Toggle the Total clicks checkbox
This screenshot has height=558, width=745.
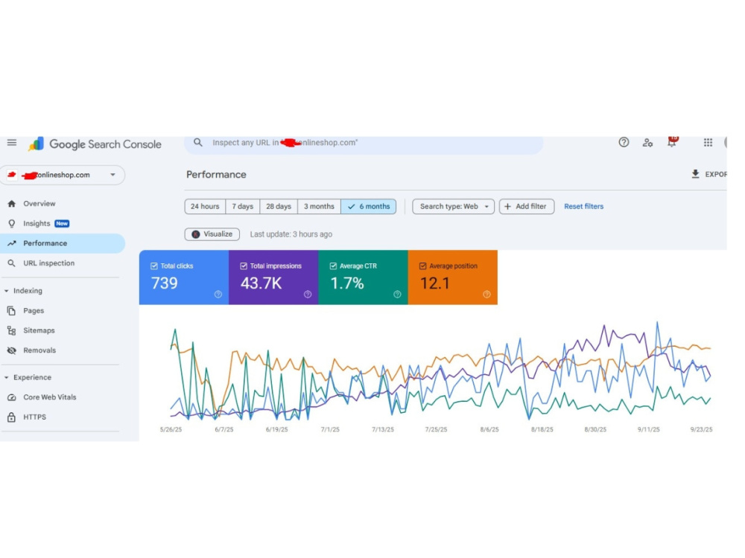point(154,266)
